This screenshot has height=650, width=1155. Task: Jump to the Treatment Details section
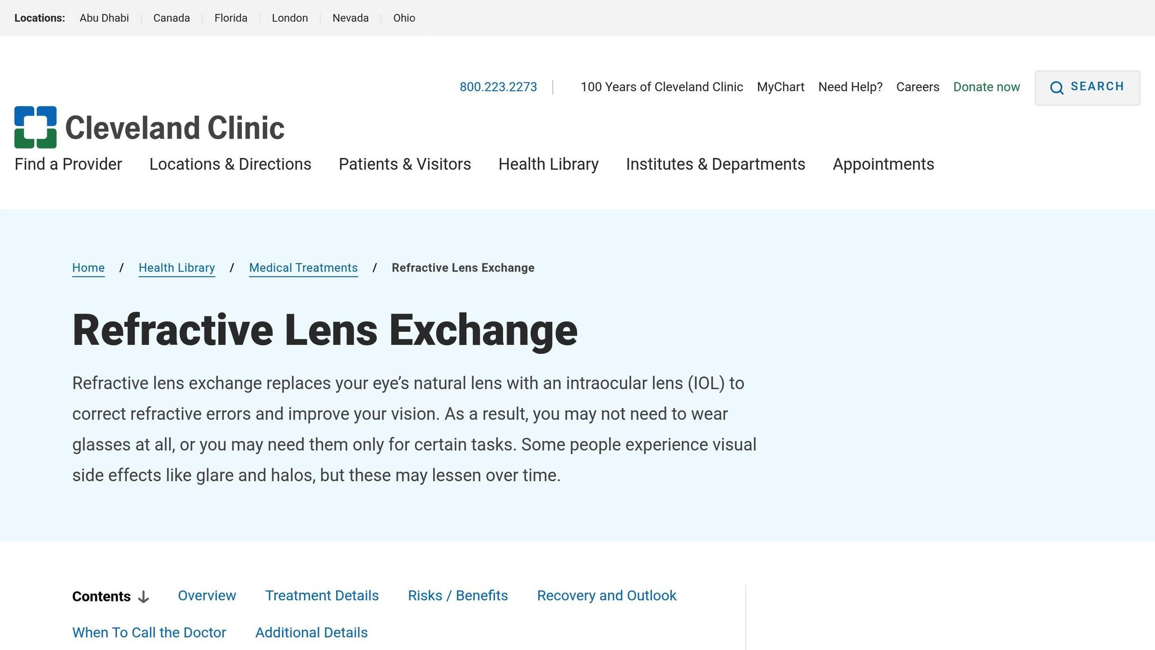(322, 596)
